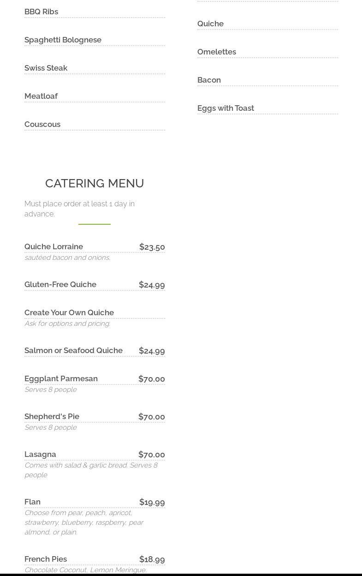The image size is (362, 576).
Task: Click the Catering Menu heading
Action: click(x=95, y=183)
